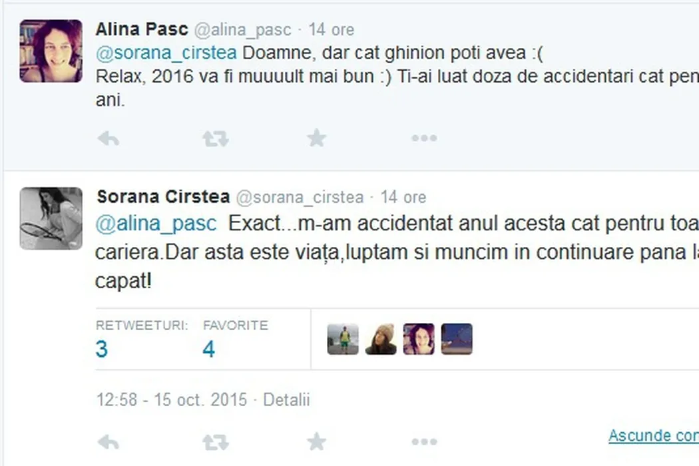Image resolution: width=699 pixels, height=466 pixels.
Task: Click the @alina_pasc mention link
Action: coord(156,224)
